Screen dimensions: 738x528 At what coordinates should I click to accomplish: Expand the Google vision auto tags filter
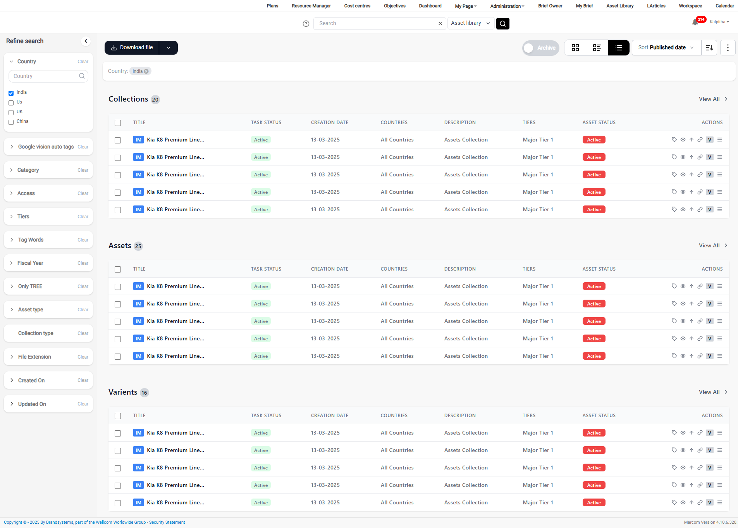(x=12, y=147)
